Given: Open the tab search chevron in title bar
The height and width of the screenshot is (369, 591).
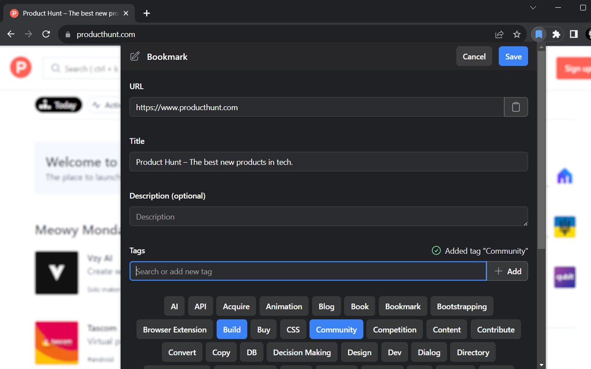Looking at the screenshot, I should coord(533,8).
